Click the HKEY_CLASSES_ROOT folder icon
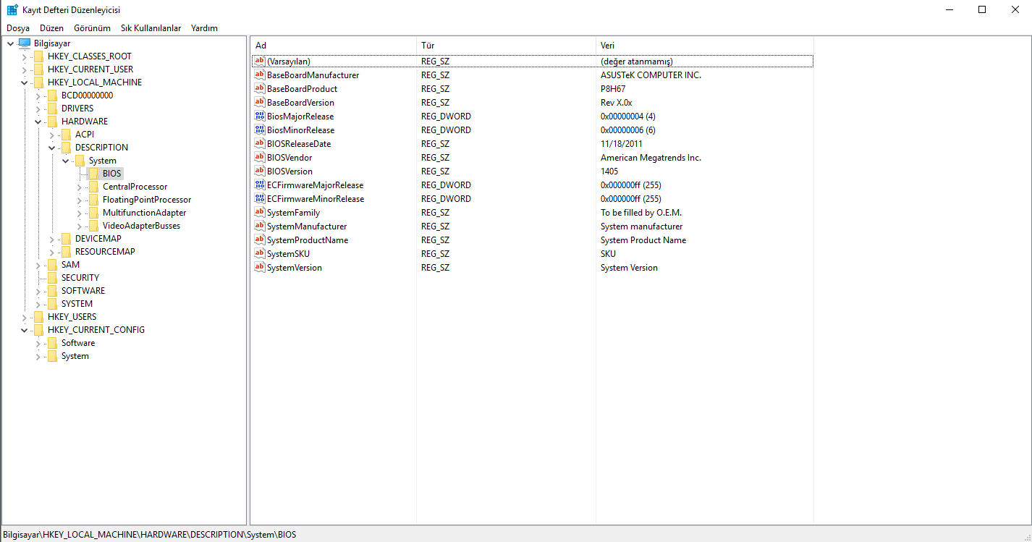 click(38, 56)
